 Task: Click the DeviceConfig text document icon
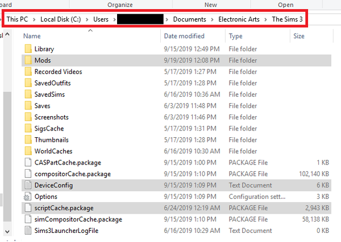(28, 185)
